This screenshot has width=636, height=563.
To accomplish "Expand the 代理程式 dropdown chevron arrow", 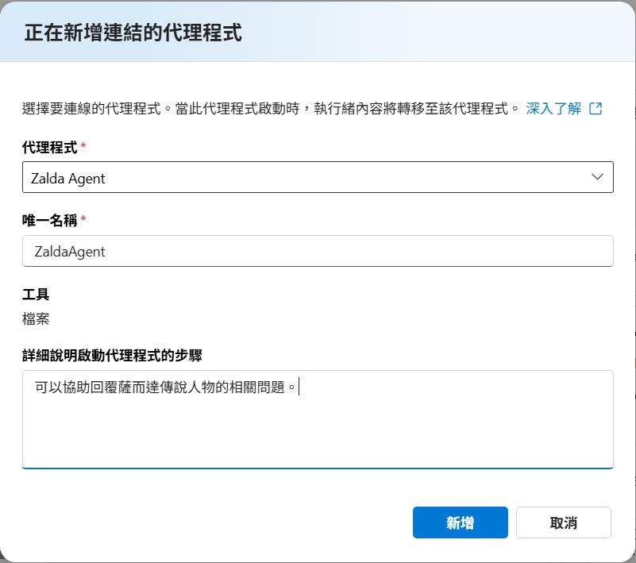I will pos(597,177).
